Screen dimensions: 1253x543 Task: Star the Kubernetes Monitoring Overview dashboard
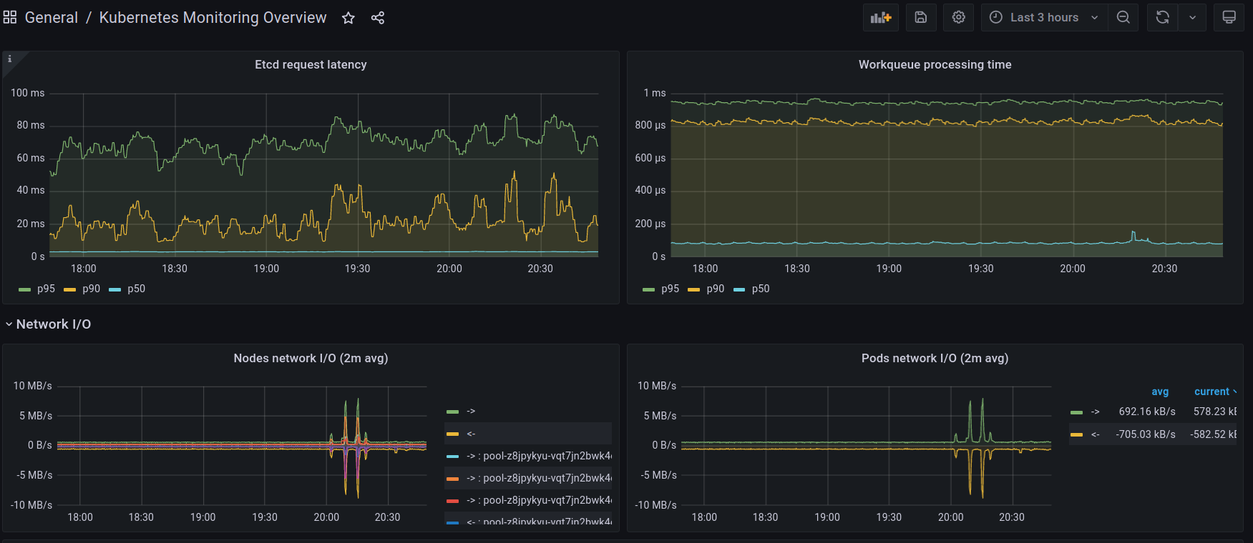[x=348, y=18]
